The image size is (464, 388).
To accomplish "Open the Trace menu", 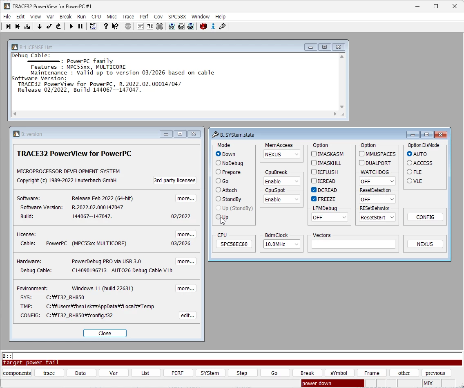I will click(x=128, y=17).
